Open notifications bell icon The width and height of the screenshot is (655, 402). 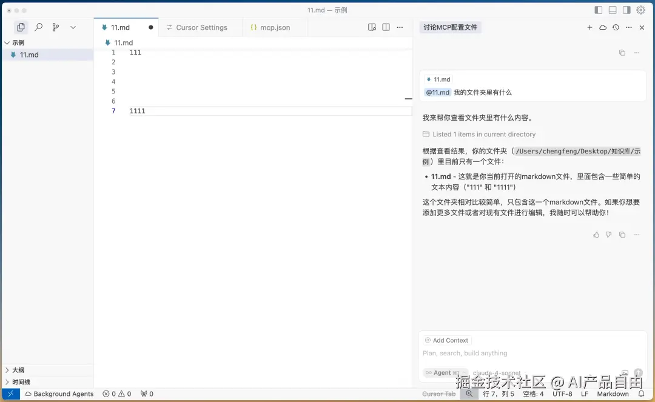(x=641, y=394)
